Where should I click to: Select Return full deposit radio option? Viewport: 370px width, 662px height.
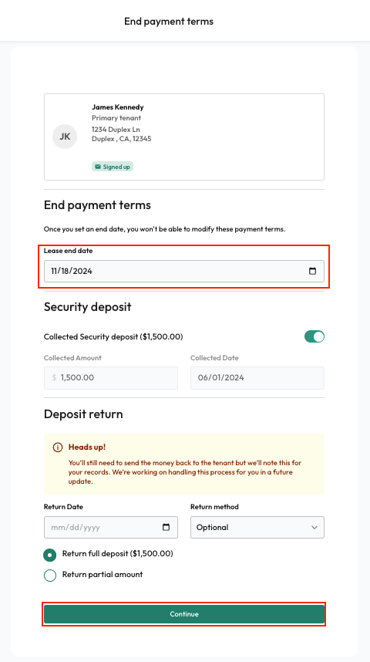[50, 556]
